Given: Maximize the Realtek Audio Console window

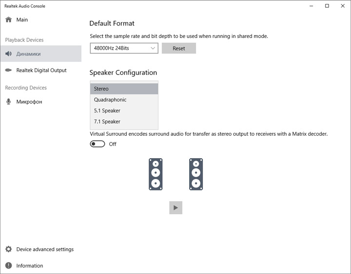Looking at the screenshot, I should (x=327, y=6).
